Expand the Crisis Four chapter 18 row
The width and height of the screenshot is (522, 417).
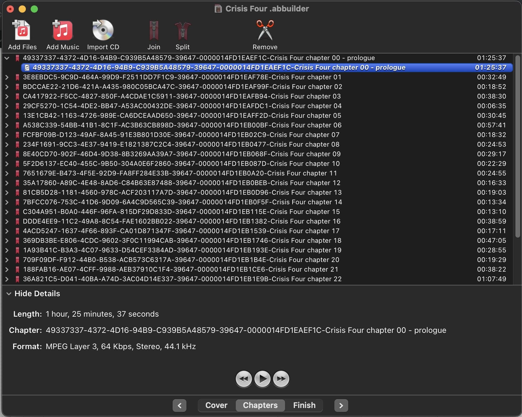click(7, 241)
